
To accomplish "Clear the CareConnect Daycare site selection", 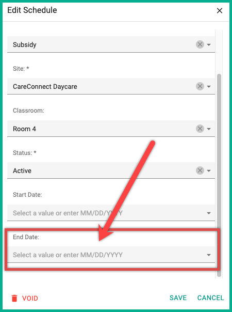I will click(200, 86).
